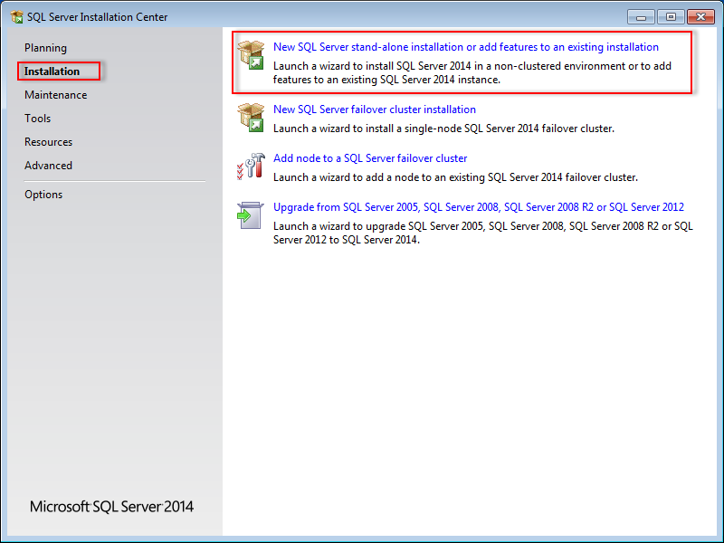The image size is (724, 543).
Task: Open New SQL Server failover cluster installation
Action: [375, 110]
